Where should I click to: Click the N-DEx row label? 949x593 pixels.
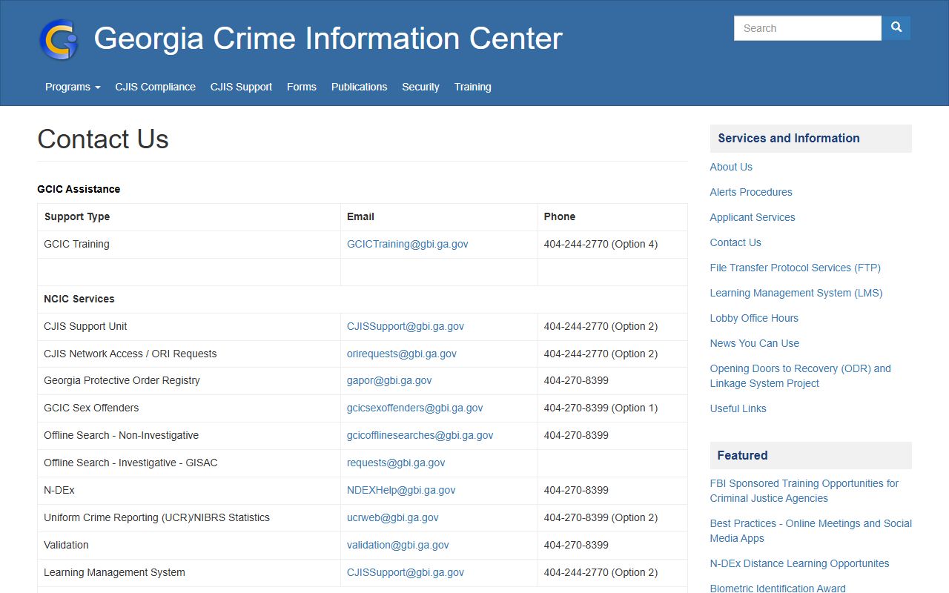tap(59, 490)
